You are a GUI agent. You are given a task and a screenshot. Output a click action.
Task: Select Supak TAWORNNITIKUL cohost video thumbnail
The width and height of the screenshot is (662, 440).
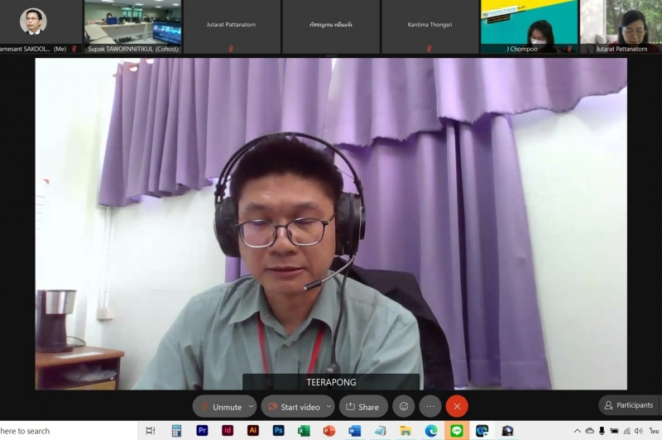132,25
